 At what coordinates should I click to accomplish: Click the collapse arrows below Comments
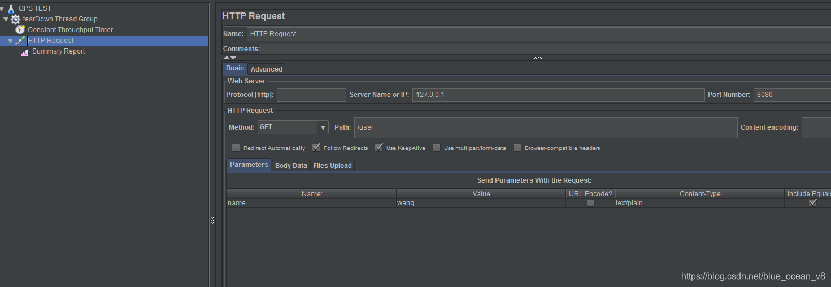(230, 58)
